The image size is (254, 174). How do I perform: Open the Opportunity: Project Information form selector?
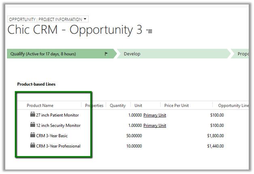[48, 19]
